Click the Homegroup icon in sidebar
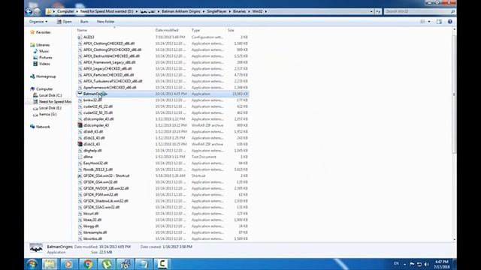This screenshot has height=270, width=481. pyautogui.click(x=32, y=76)
